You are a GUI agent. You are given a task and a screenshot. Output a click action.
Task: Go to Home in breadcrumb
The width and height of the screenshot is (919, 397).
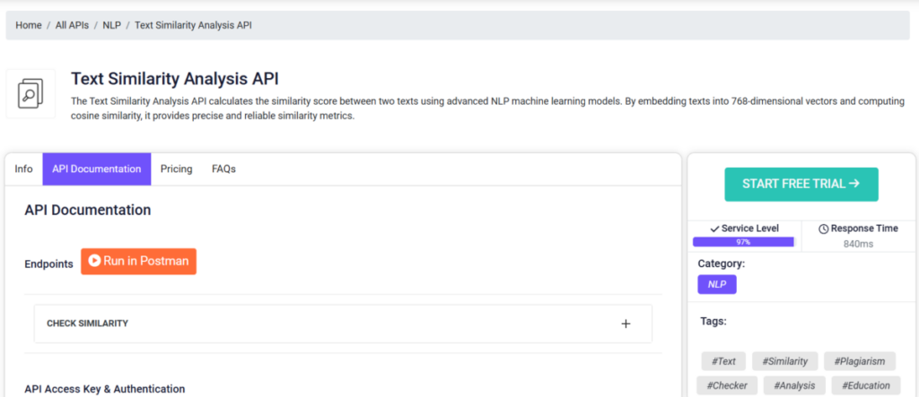tap(29, 26)
